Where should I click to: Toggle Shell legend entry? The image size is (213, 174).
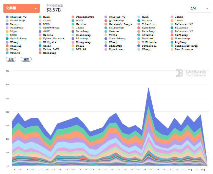point(78,46)
